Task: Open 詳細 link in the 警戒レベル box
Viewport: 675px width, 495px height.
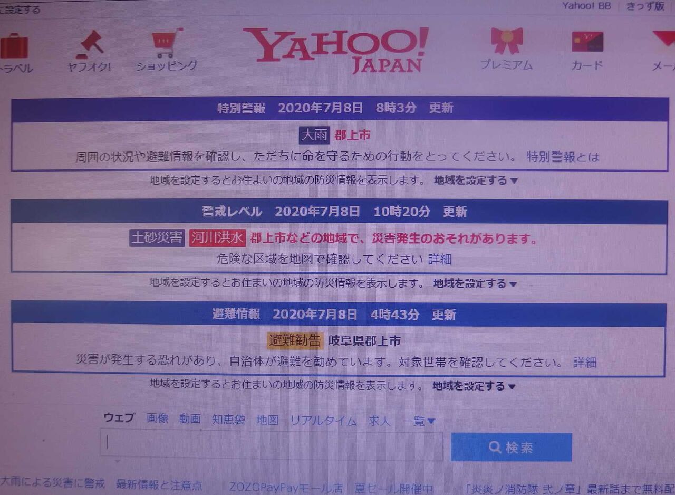Action: click(440, 259)
